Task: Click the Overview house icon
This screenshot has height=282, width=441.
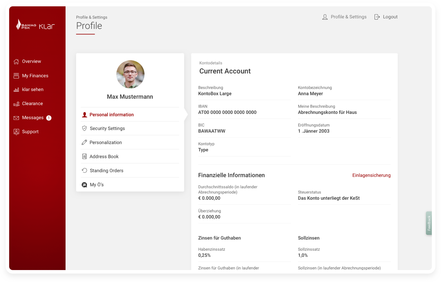Action: pos(16,62)
